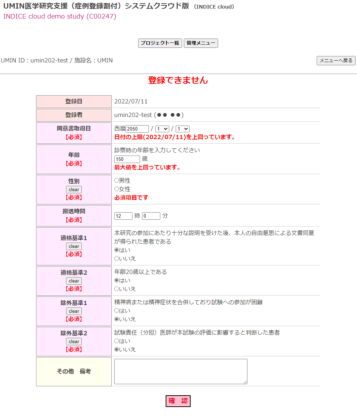
Task: Click the 搬送時間 minute field
Action: 151,216
